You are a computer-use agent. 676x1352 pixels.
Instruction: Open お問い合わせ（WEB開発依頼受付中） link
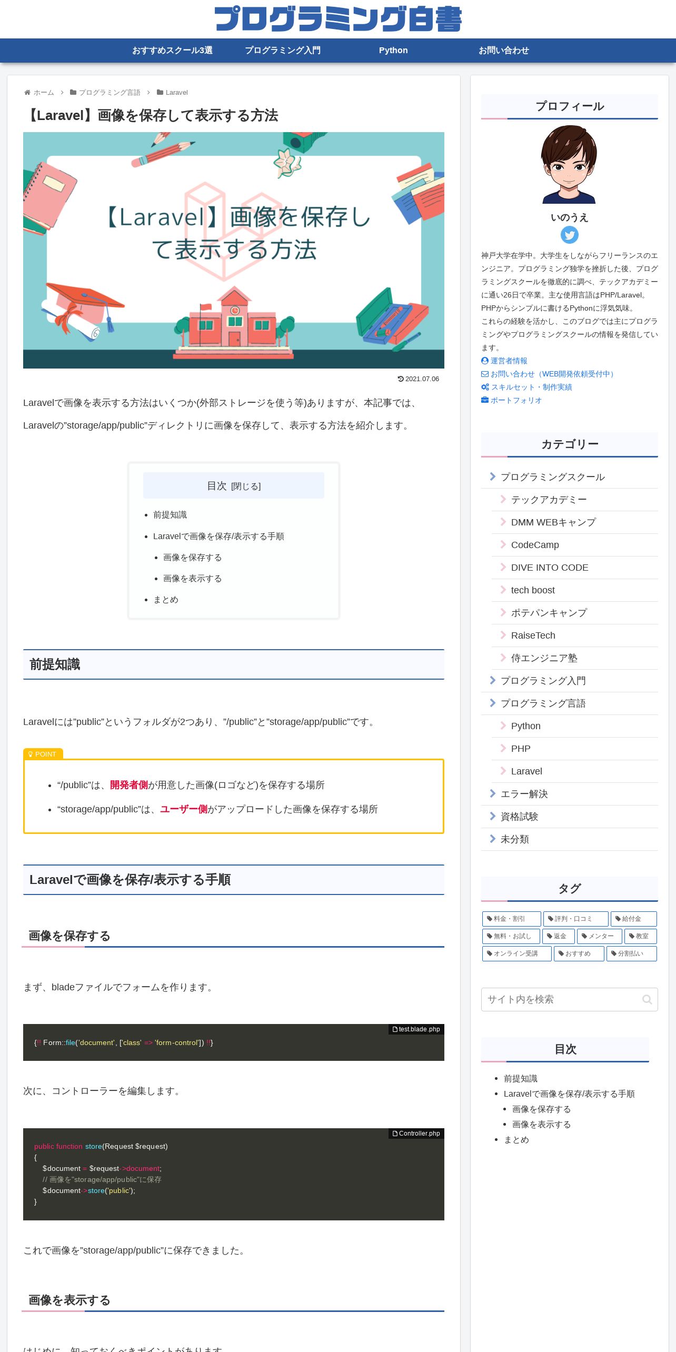click(554, 374)
